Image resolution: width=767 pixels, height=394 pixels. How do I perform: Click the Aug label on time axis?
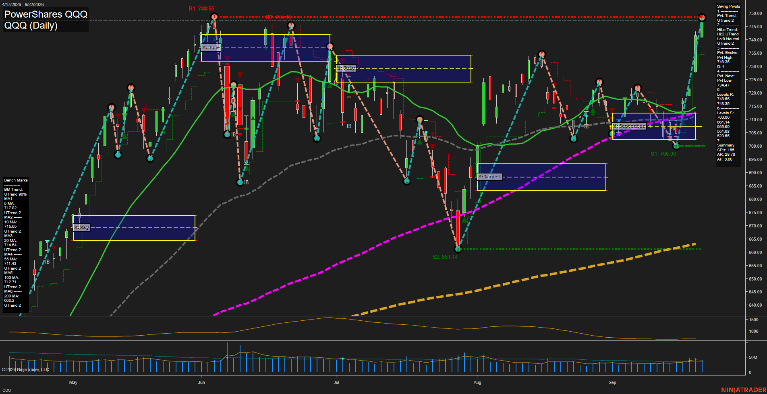pos(477,382)
